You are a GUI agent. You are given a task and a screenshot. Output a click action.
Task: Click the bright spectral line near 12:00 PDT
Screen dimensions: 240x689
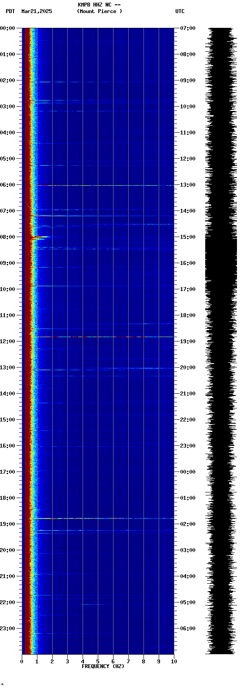point(104,337)
